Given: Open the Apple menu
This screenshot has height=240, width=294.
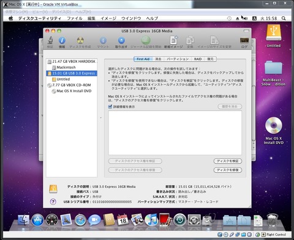Looking at the screenshot, I should 10,18.
